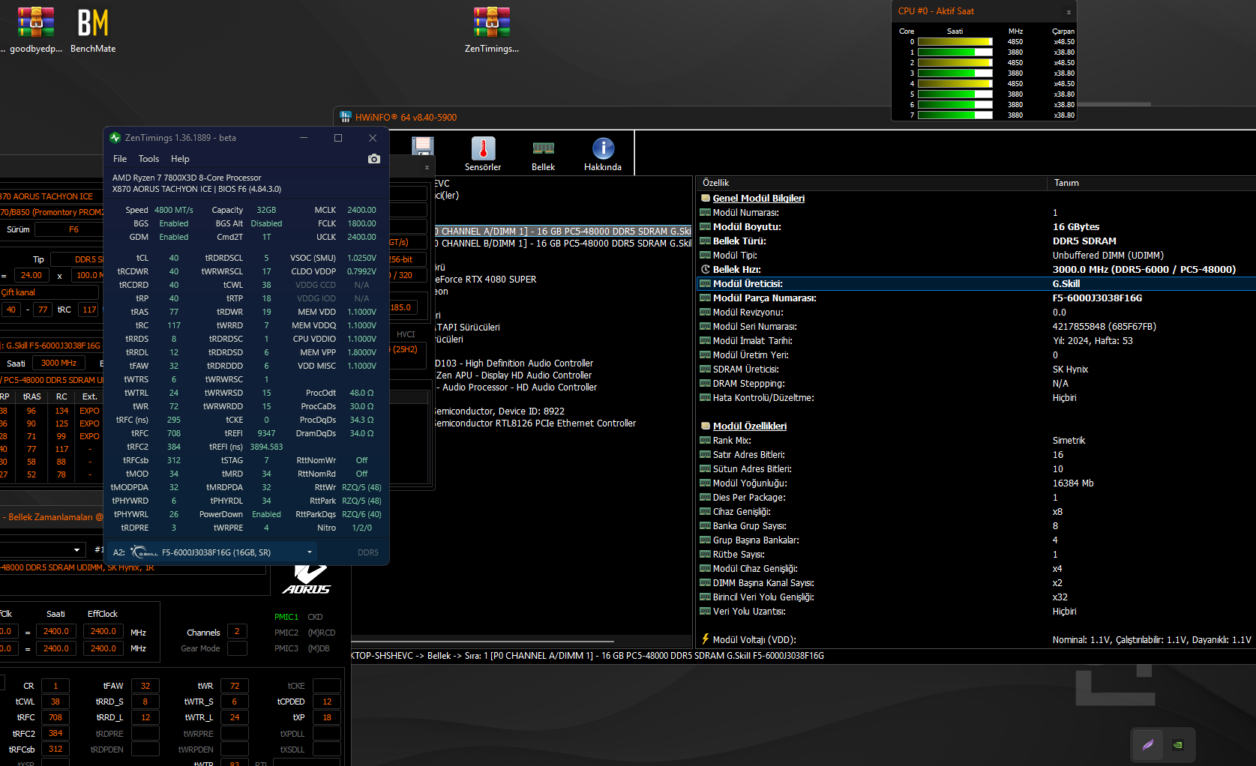Click the HWiNFO status bar path text
This screenshot has height=766, width=1256.
click(588, 656)
